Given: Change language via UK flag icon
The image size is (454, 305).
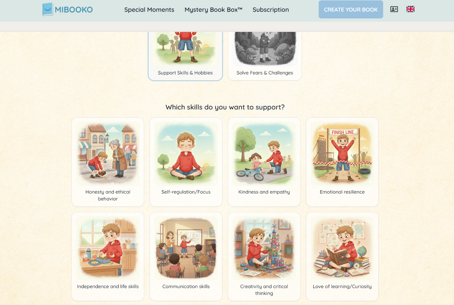Looking at the screenshot, I should [410, 9].
